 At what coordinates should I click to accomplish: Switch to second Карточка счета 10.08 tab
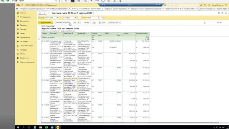(x=181, y=9)
